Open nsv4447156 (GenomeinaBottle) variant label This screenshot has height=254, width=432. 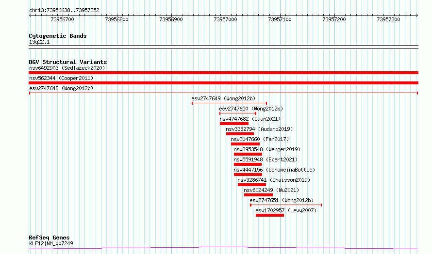(274, 170)
